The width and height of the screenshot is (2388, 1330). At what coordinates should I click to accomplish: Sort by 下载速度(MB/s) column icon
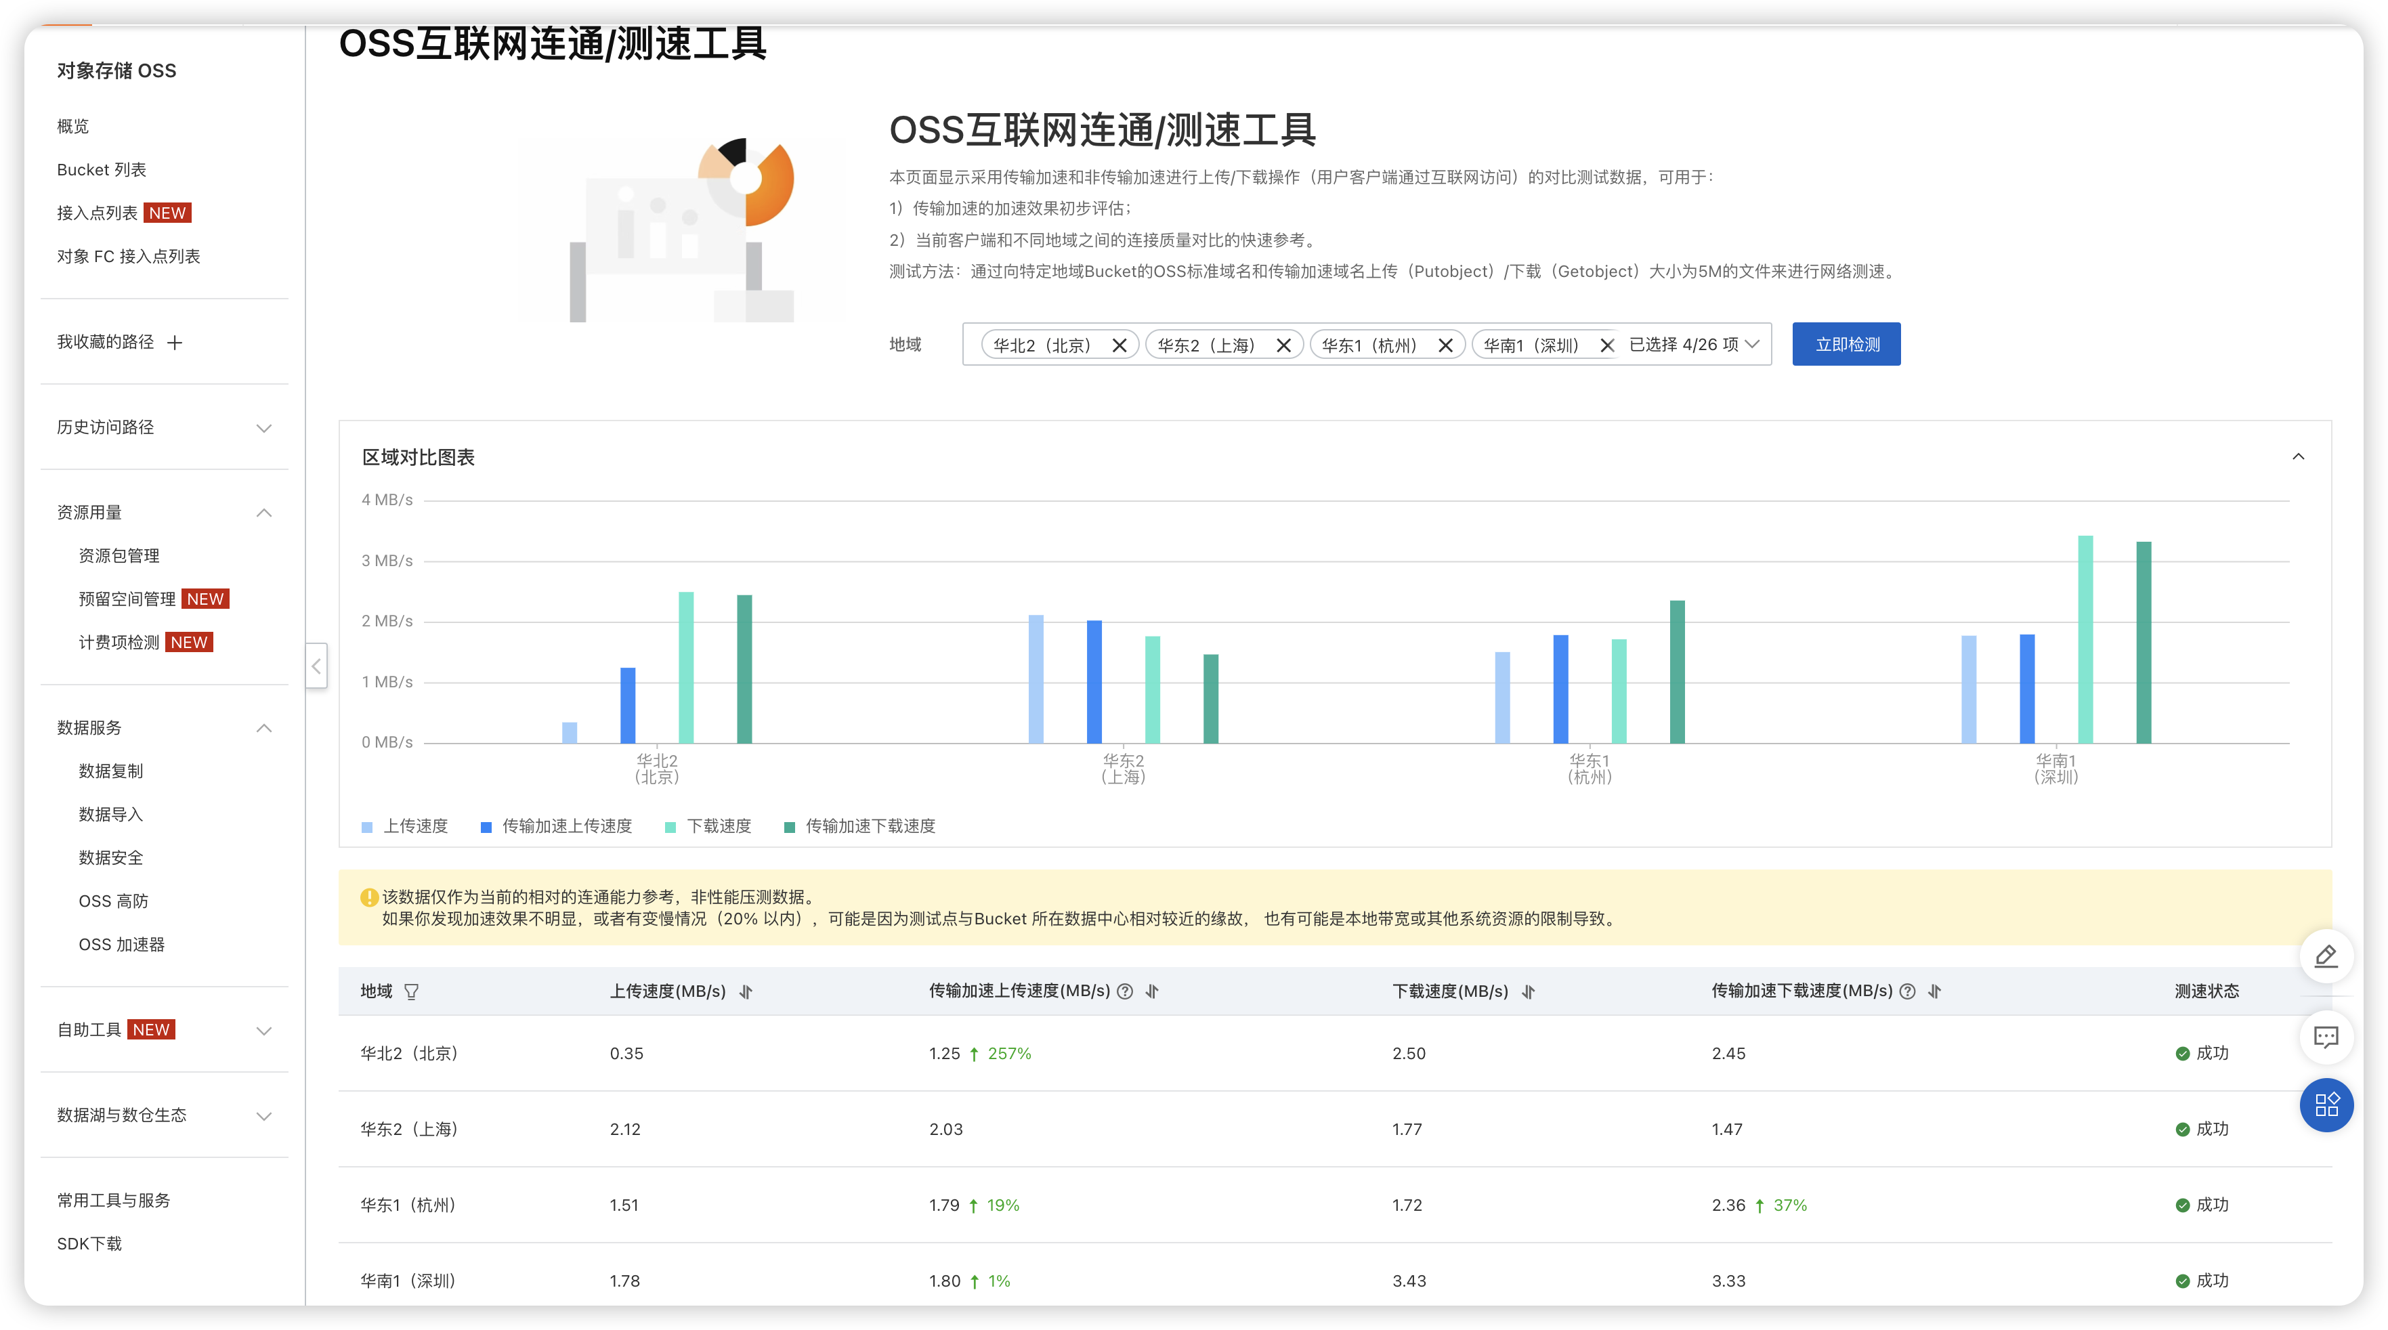tap(1529, 991)
